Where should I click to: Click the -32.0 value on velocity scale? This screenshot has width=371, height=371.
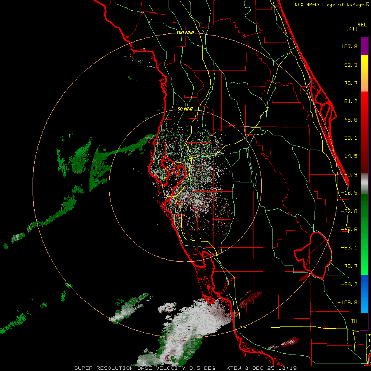click(x=349, y=211)
